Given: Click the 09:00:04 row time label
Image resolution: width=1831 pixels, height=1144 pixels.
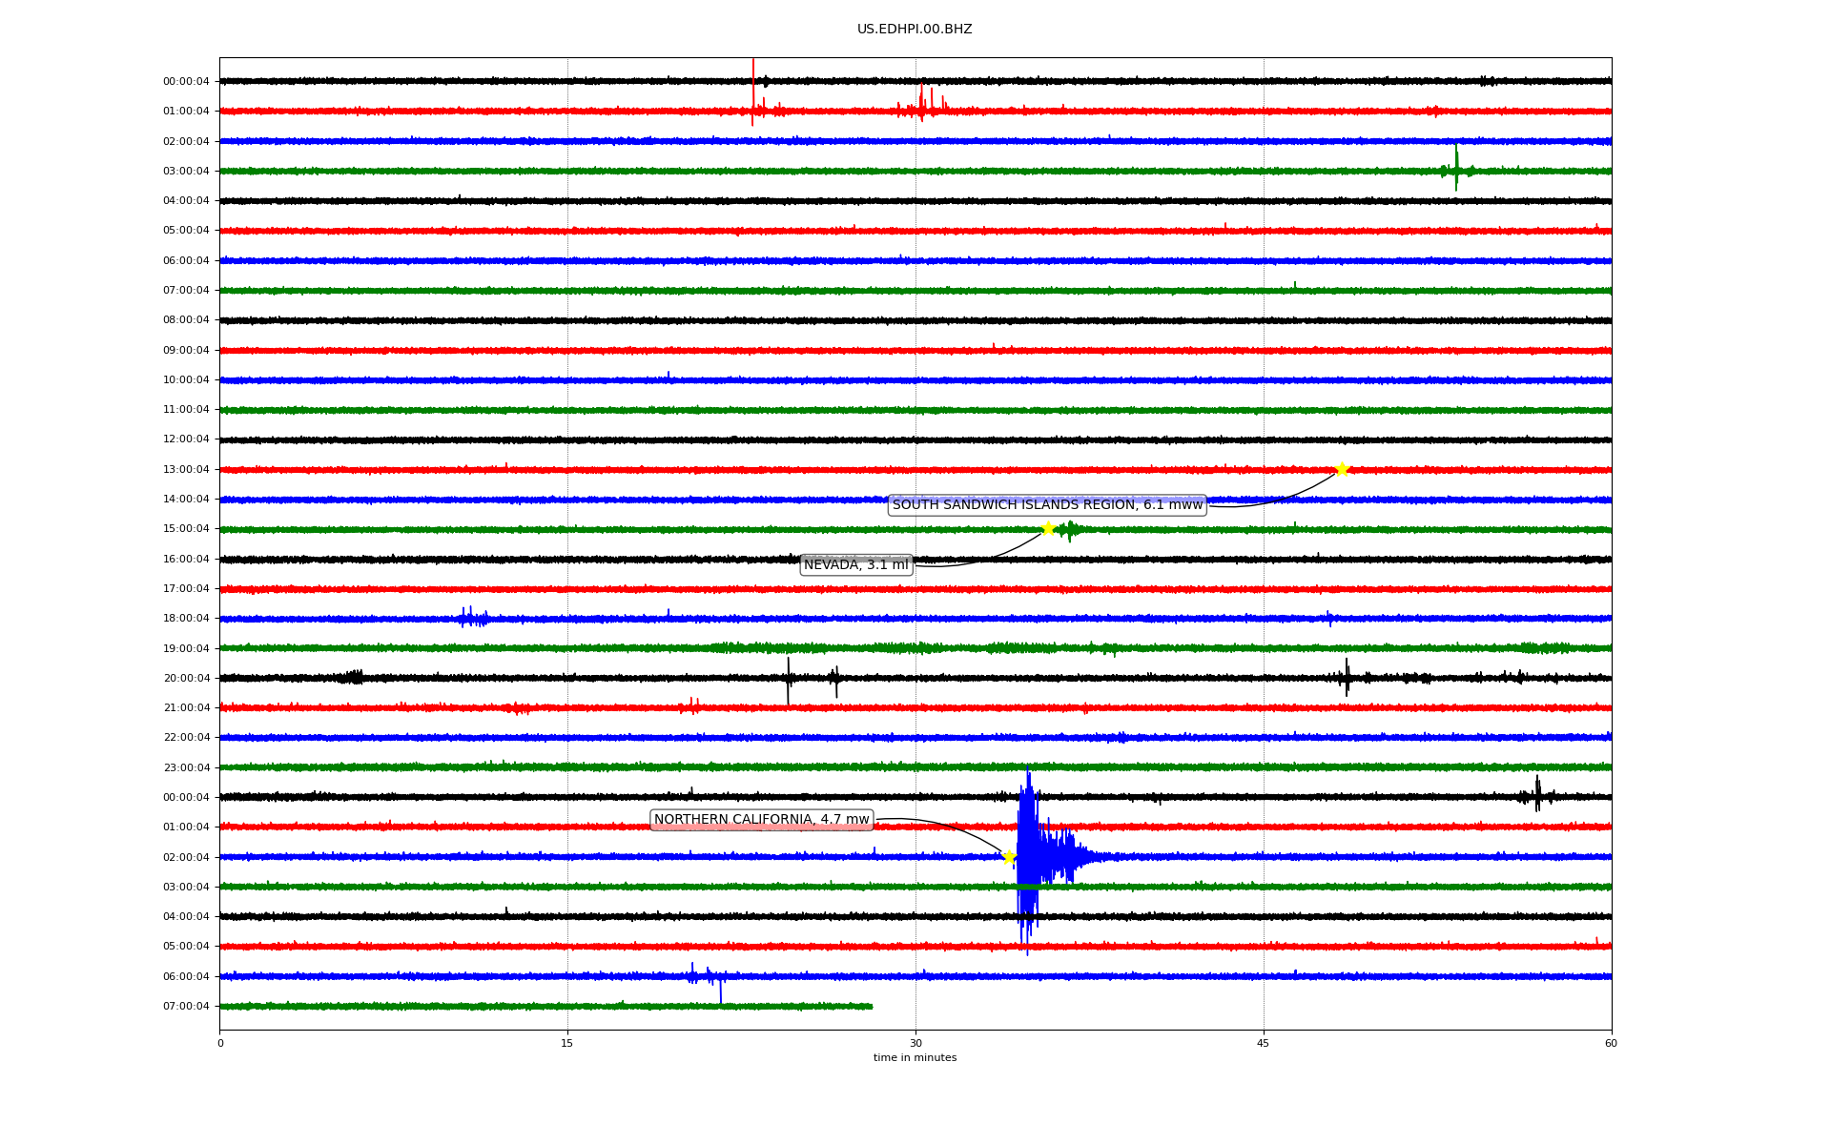Looking at the screenshot, I should [186, 350].
